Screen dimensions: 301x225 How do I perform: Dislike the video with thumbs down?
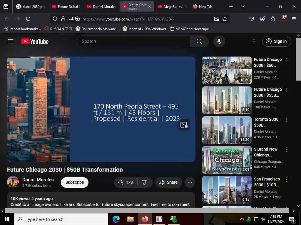tap(145, 182)
